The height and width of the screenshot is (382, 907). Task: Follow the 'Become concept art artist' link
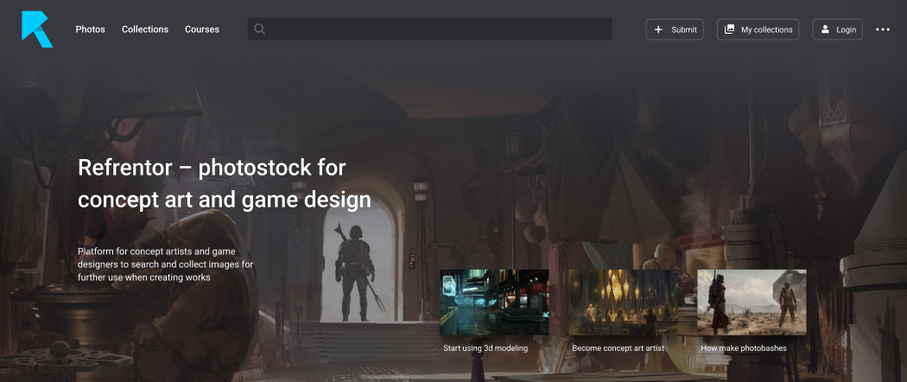coord(618,348)
